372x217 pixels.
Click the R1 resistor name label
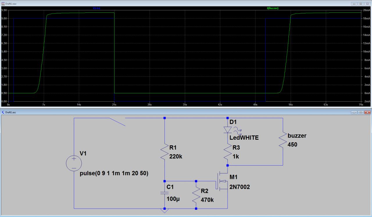point(173,148)
